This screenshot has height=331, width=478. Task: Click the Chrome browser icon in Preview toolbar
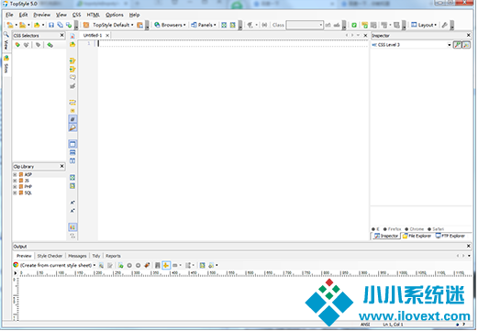pos(16,265)
